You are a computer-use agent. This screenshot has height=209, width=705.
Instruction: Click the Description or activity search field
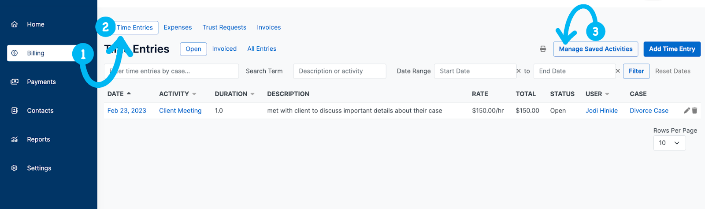pos(339,71)
